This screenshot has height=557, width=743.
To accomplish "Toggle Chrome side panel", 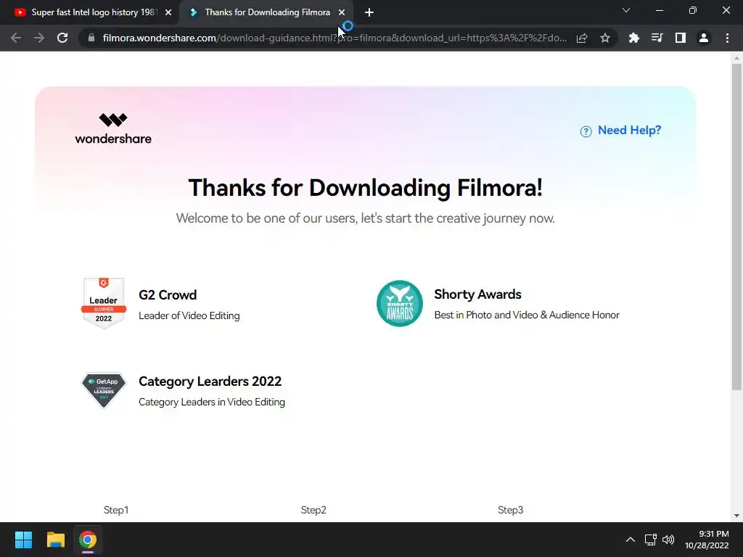I will (x=681, y=38).
